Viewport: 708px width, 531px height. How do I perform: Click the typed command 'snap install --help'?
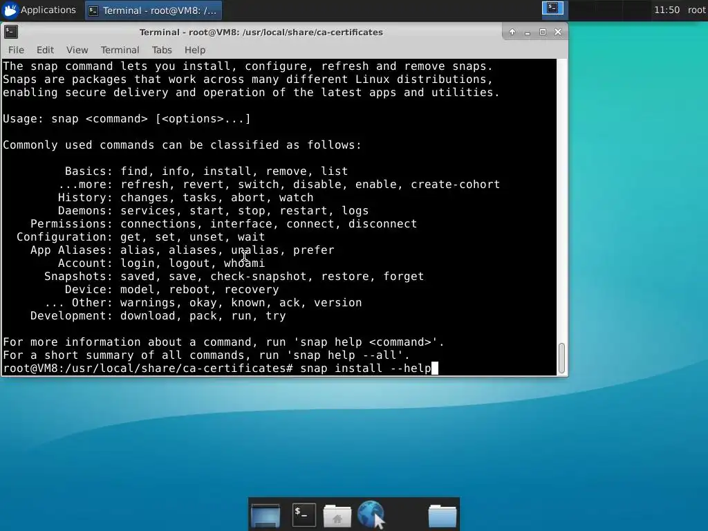366,368
